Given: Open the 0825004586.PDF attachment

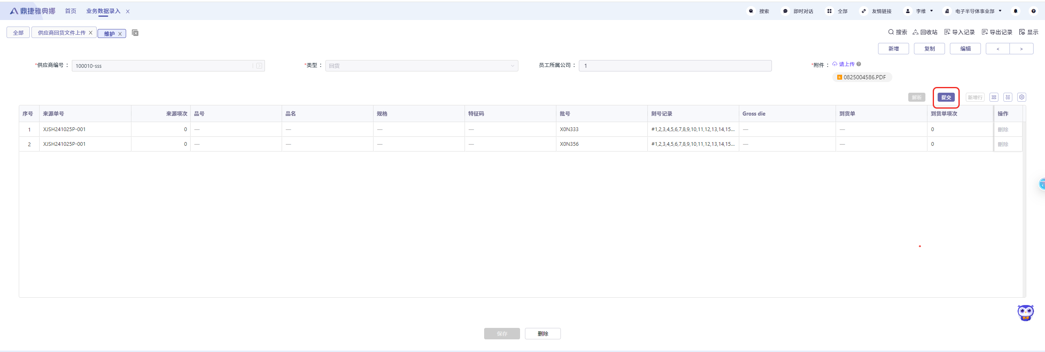Looking at the screenshot, I should (x=862, y=77).
